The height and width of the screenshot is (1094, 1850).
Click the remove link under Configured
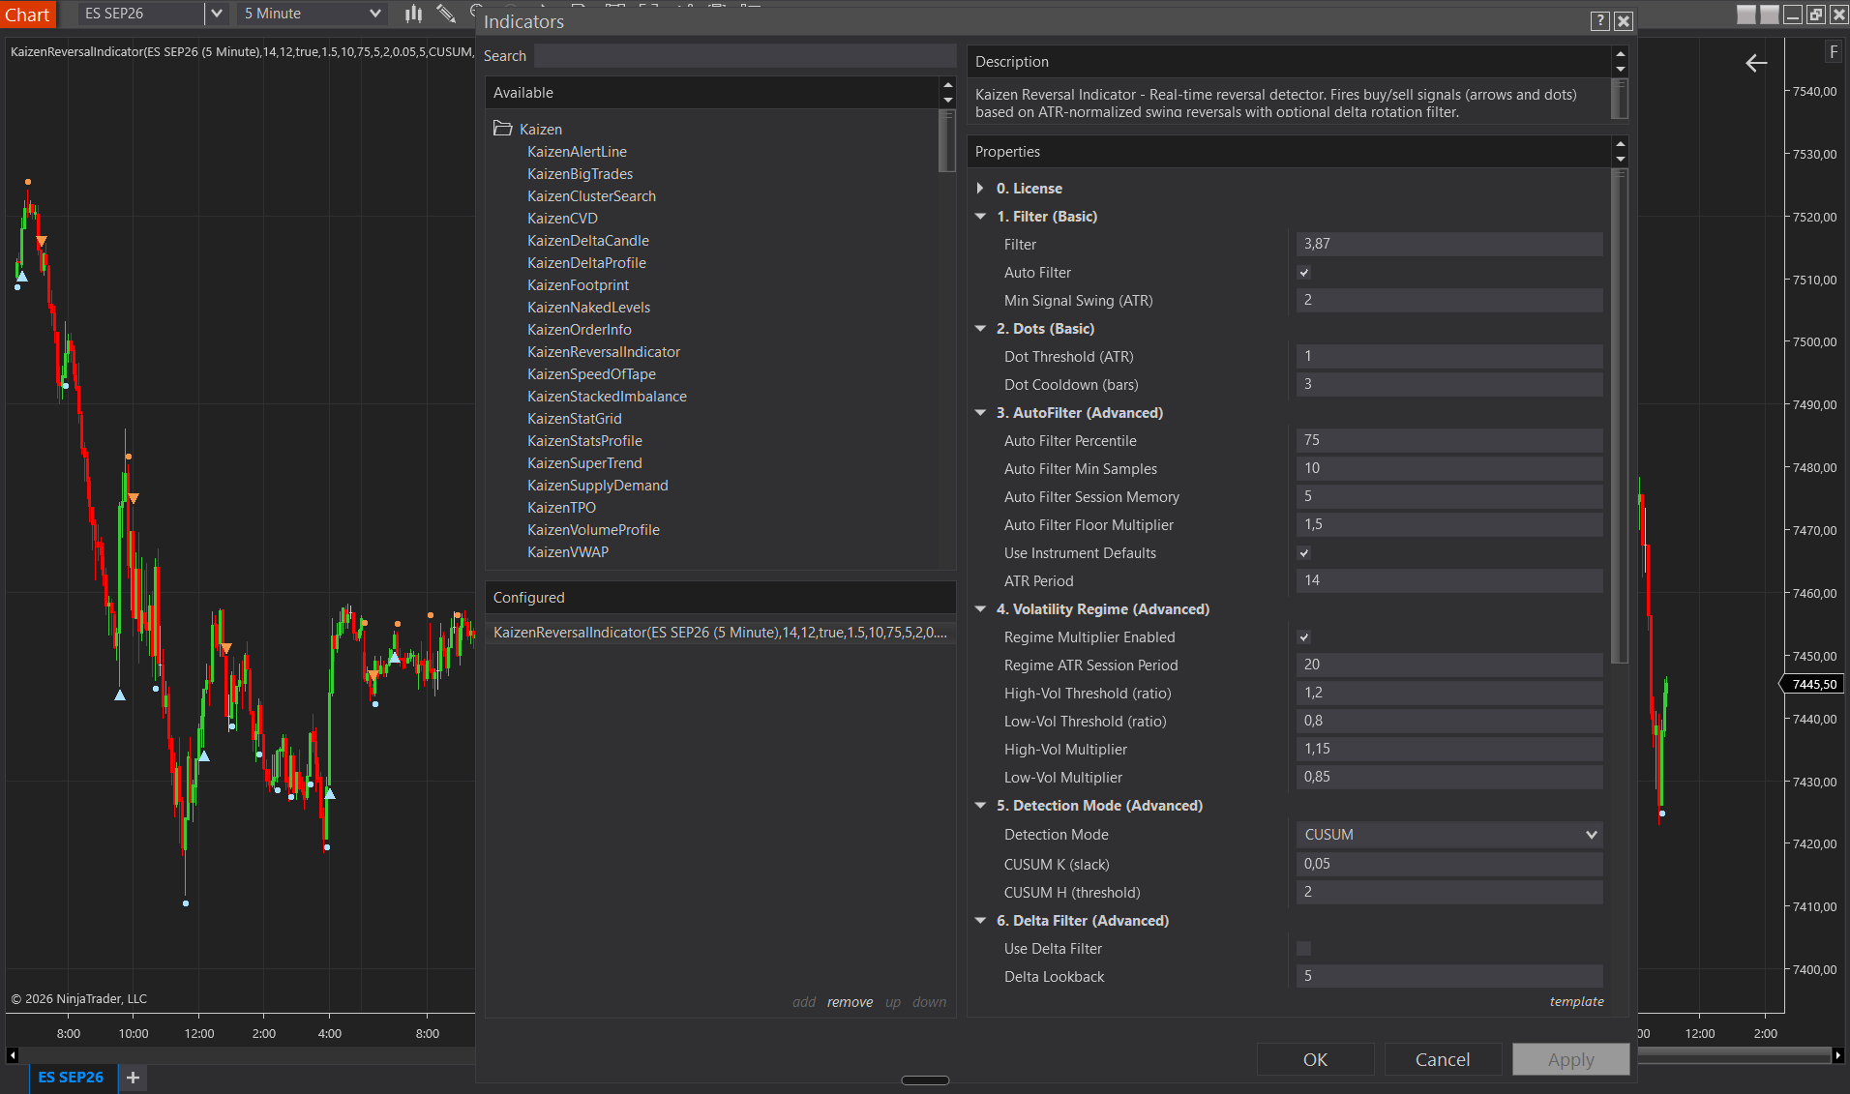[x=850, y=1002]
